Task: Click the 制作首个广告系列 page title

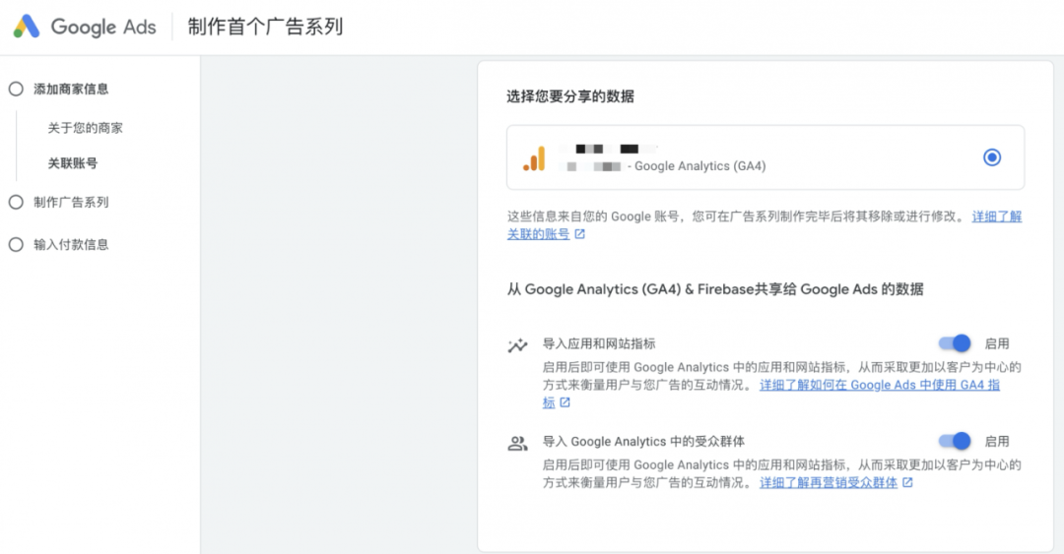Action: point(265,28)
